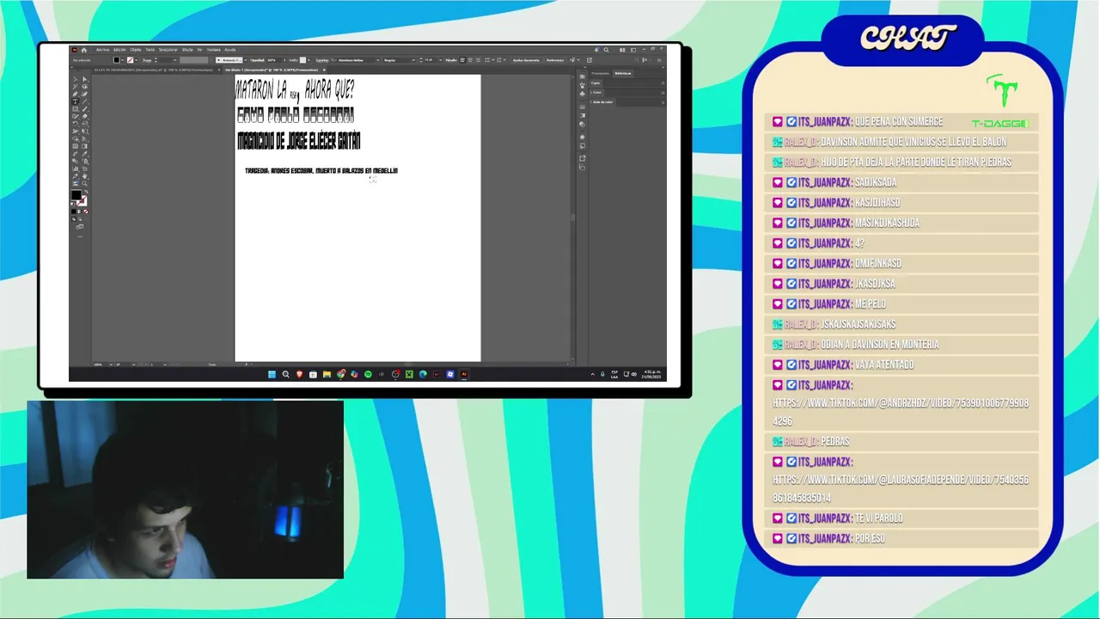Align paragraph text left
The width and height of the screenshot is (1100, 619).
tap(462, 60)
